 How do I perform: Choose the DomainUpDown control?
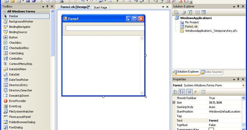26,96
